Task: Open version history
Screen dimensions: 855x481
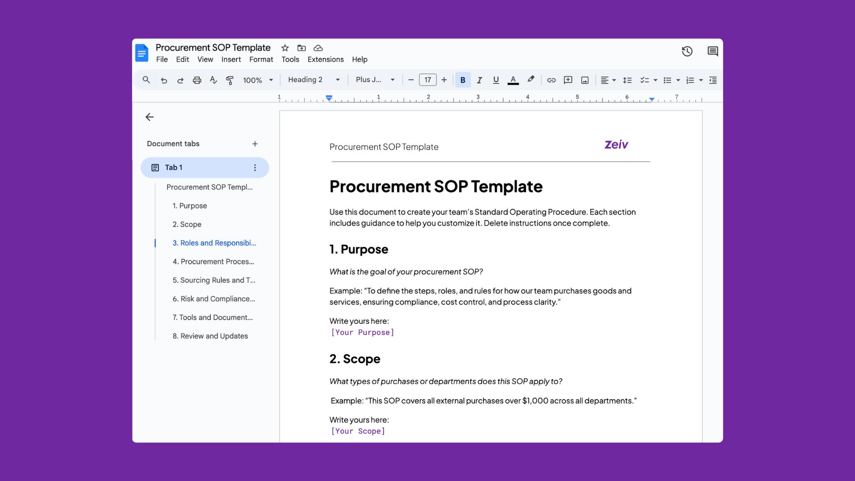Action: 687,51
